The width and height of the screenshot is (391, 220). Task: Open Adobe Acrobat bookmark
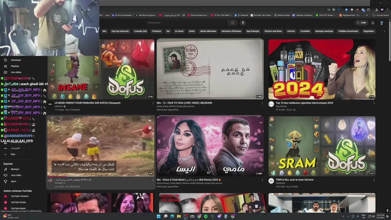pos(282,15)
